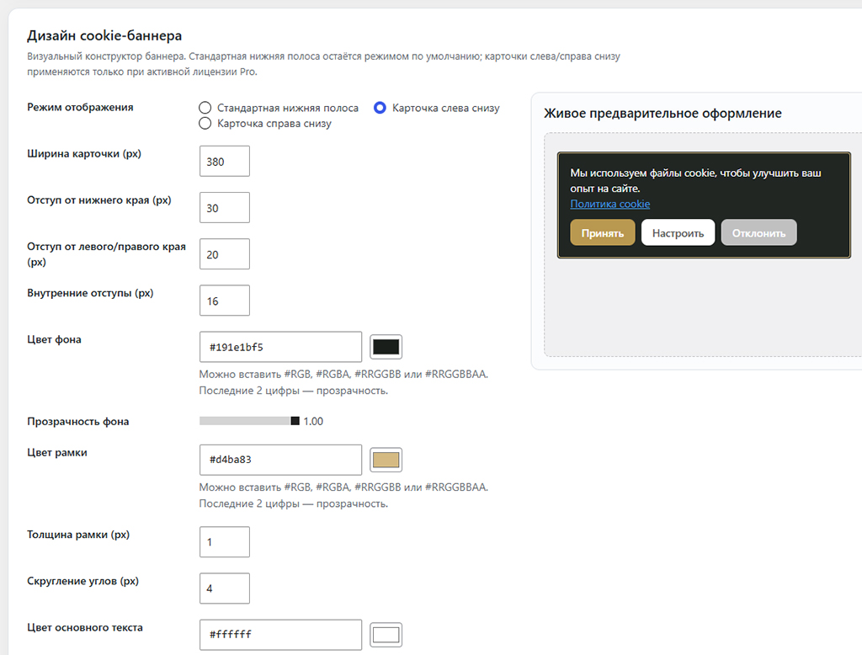Click the border thickness field showing 1
This screenshot has width=862, height=655.
[x=224, y=541]
